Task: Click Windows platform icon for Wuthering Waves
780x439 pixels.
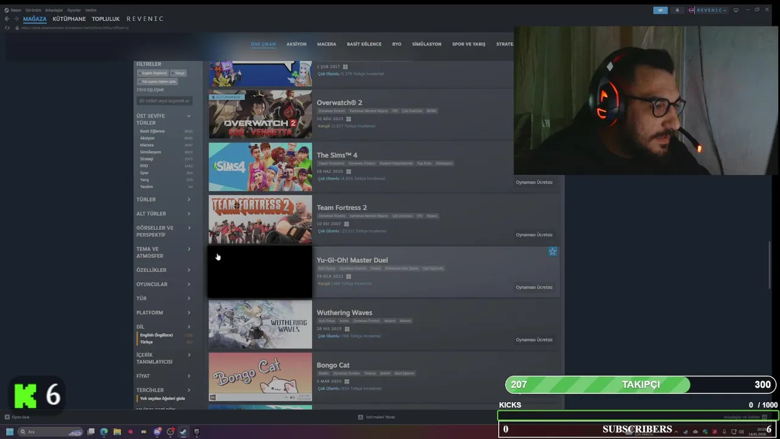Action: 347,329
